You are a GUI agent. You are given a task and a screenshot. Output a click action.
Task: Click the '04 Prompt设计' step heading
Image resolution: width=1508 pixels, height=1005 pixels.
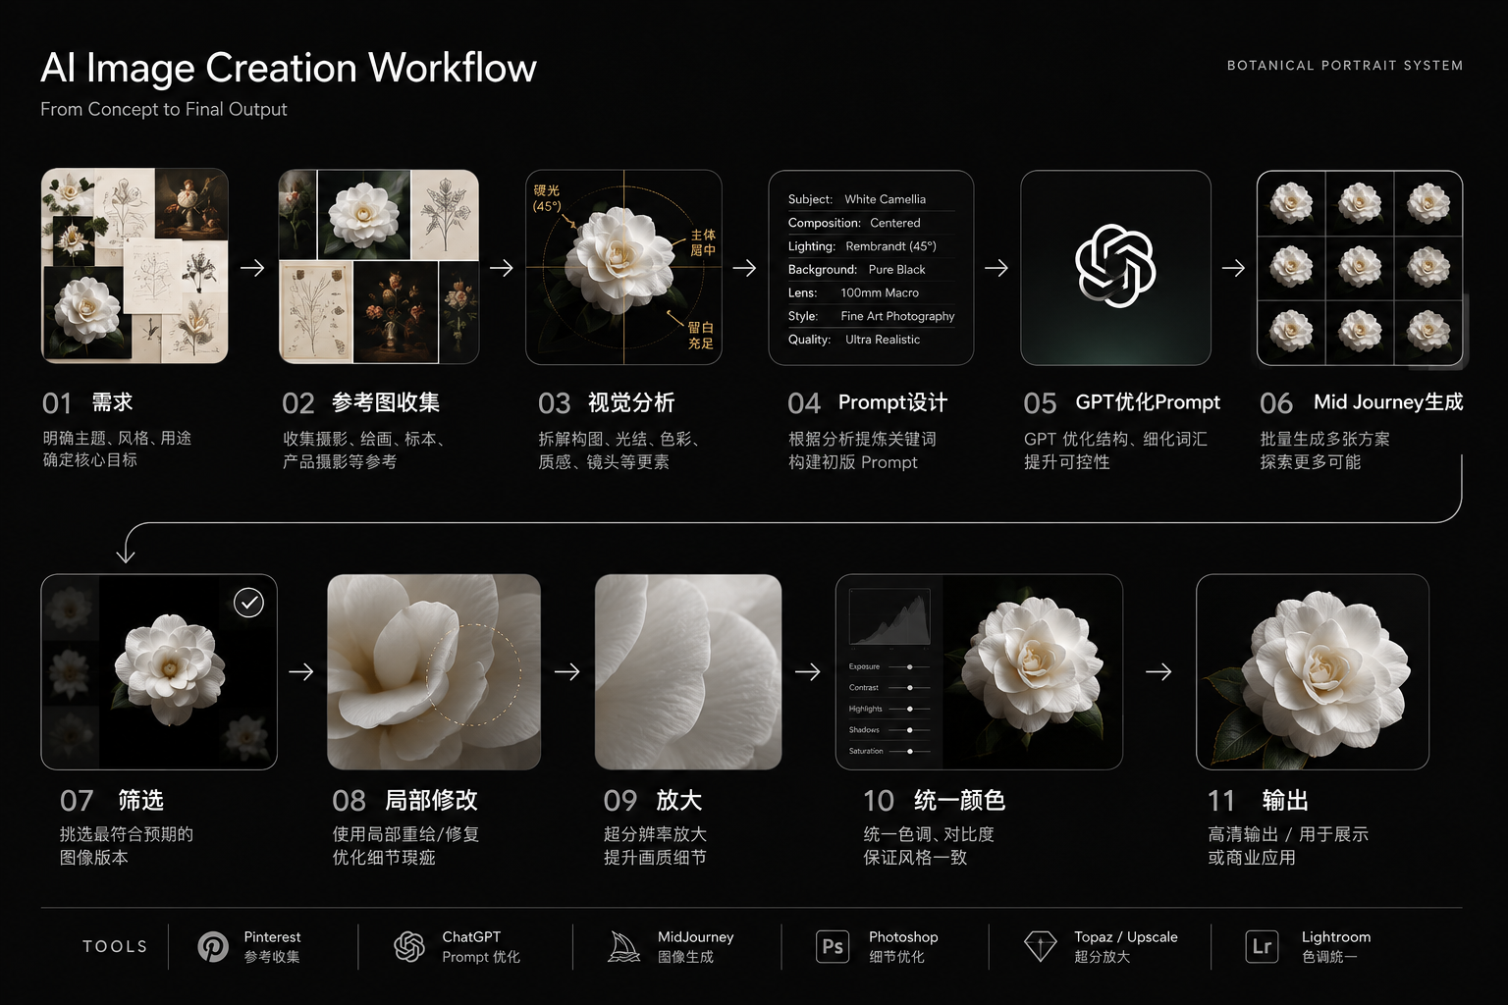tap(868, 402)
